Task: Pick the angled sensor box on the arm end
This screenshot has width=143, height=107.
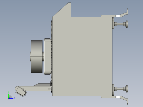Action: [x=21, y=92]
